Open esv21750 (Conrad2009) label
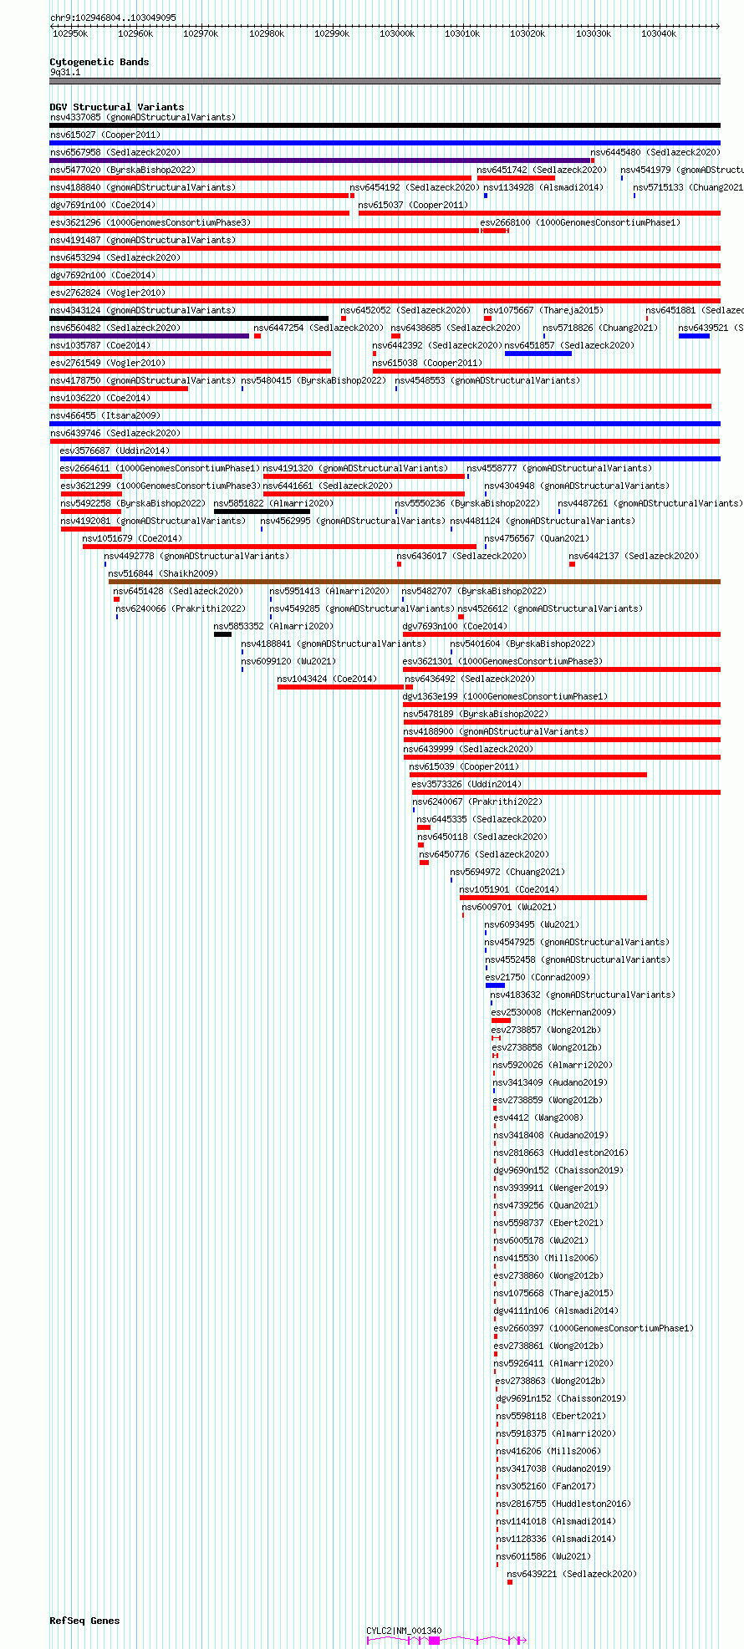This screenshot has width=744, height=1649. click(538, 977)
